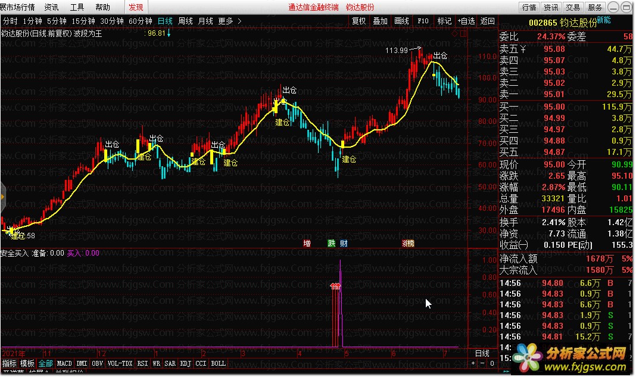Click the purple 买入 signal spike in subchart
636x377 pixels.
[341, 298]
